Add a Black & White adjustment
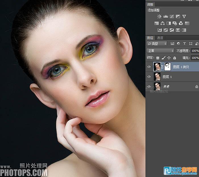Screen dimensions: 199x177 [x=169, y=23]
